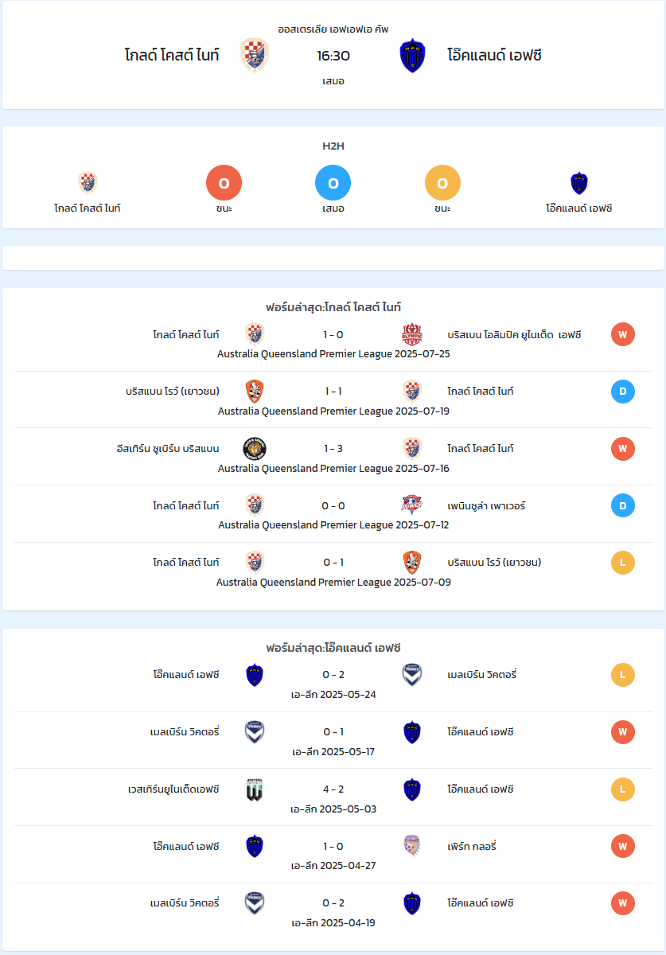Click the Western United green logo
This screenshot has height=955, width=666.
point(255,789)
